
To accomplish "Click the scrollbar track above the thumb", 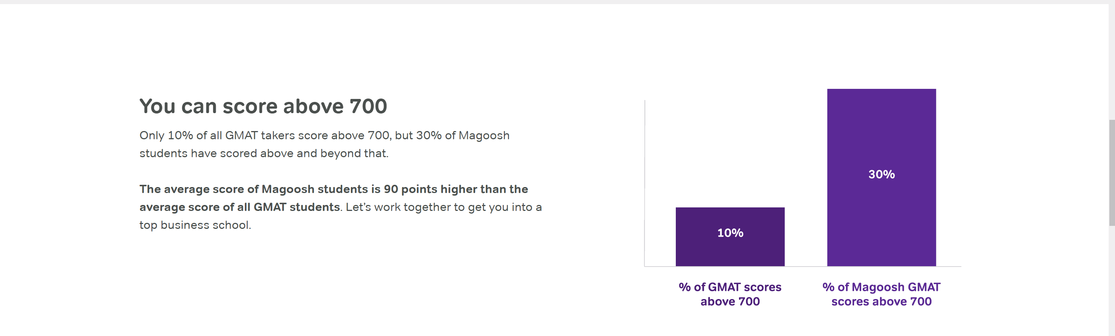I will pyautogui.click(x=1112, y=62).
